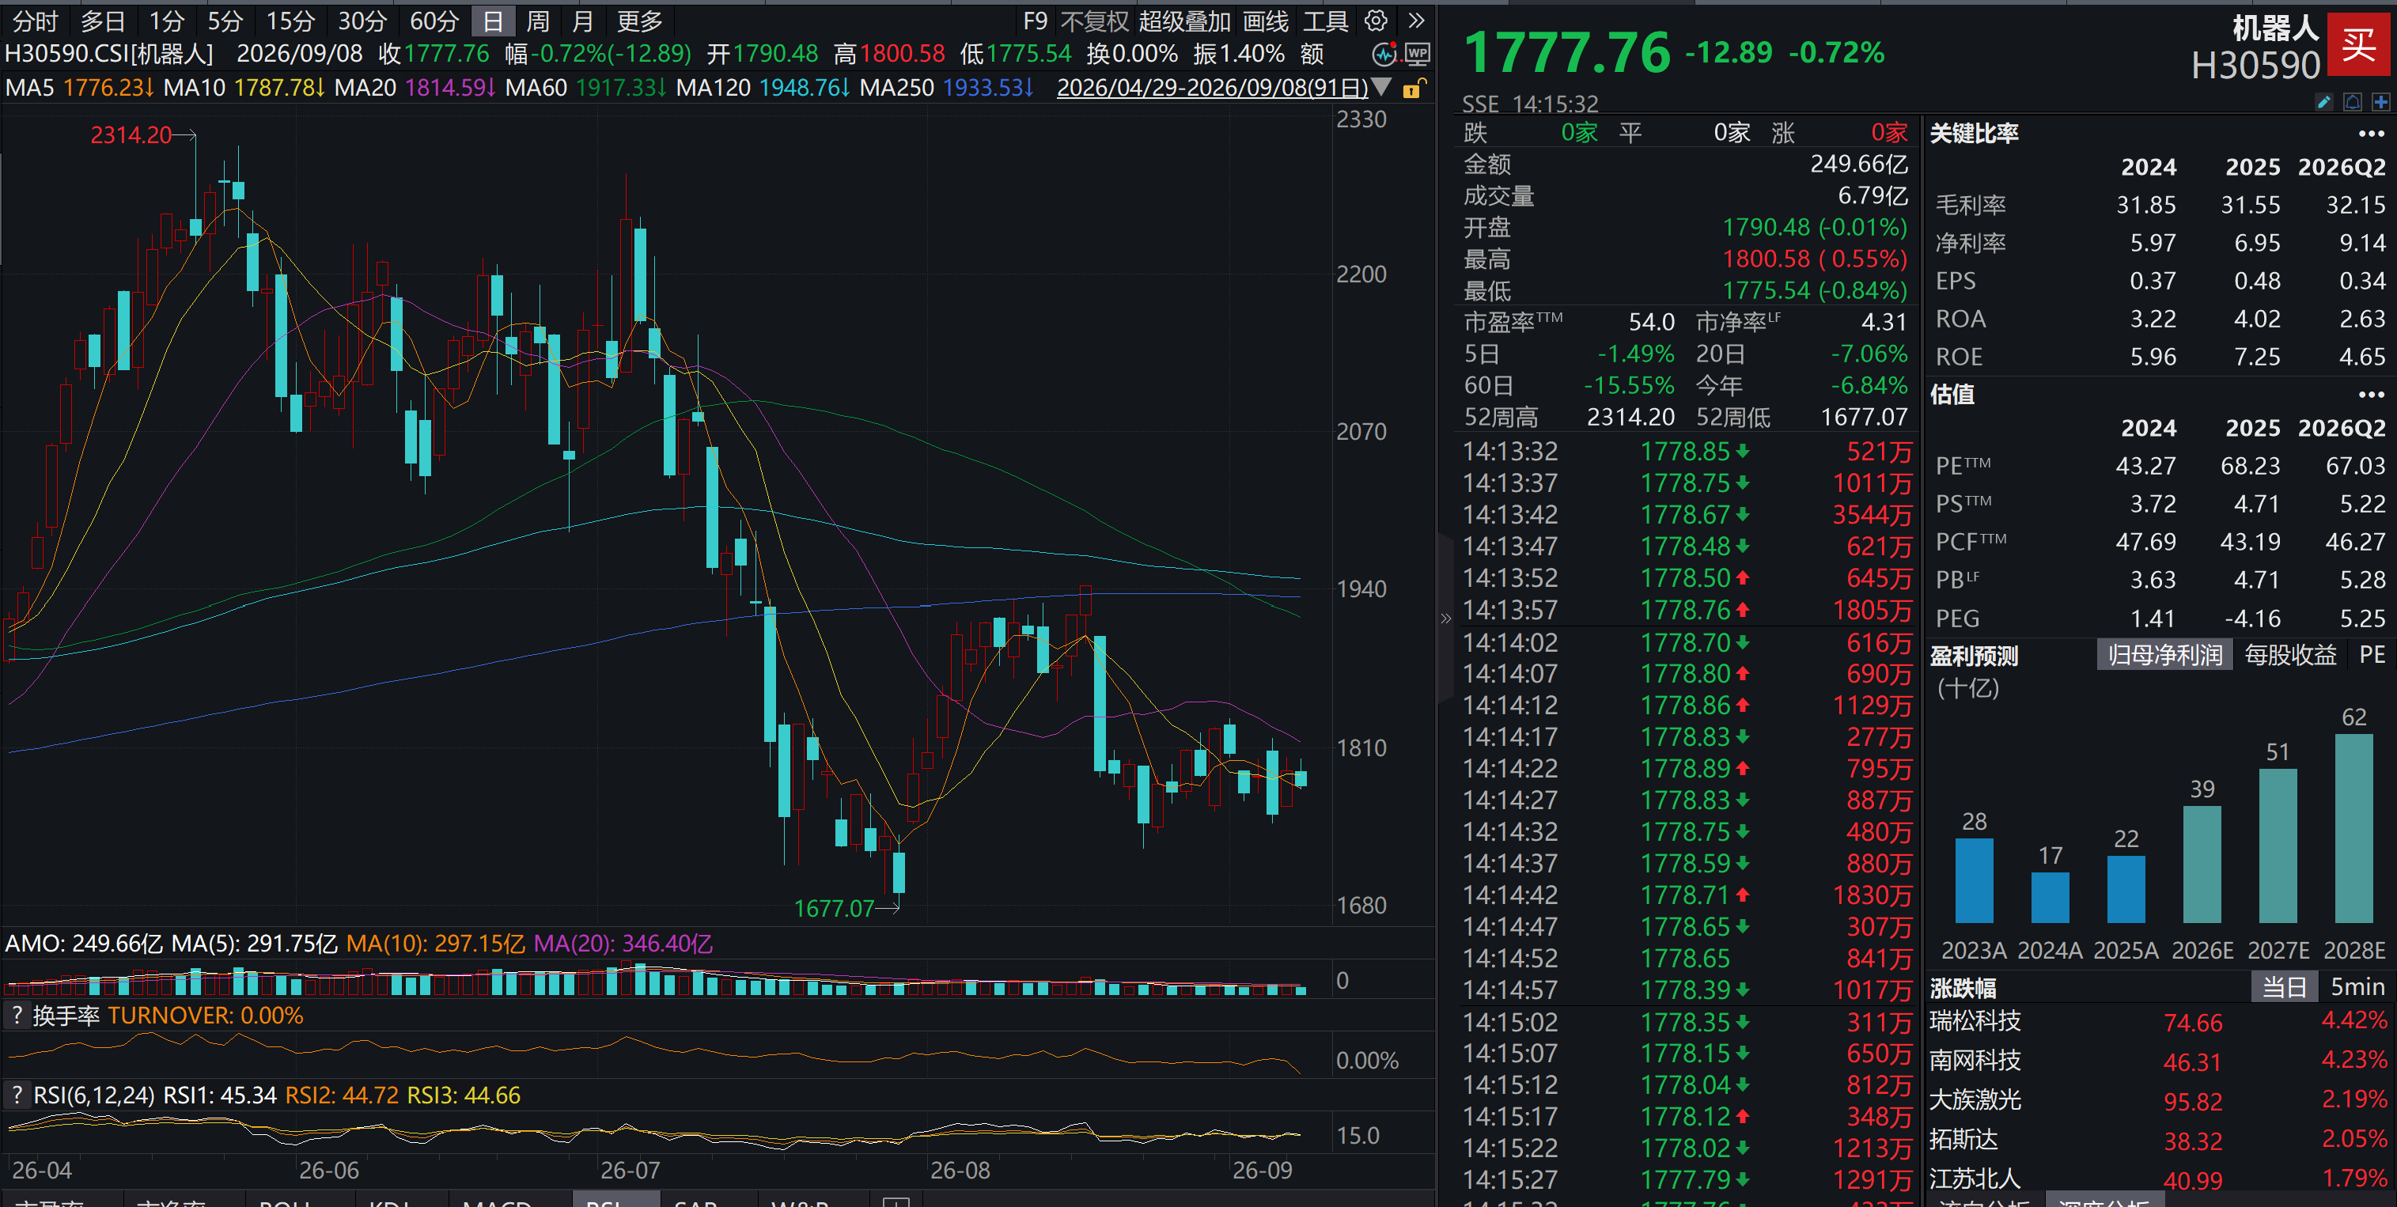
Task: Add a new indicator tab
Action: coord(896,1201)
